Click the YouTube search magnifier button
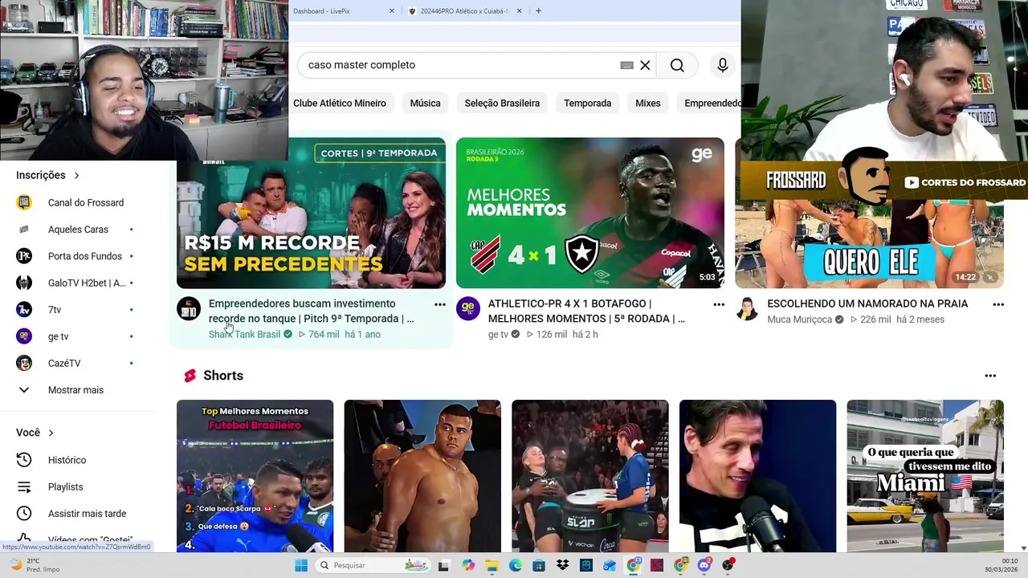The image size is (1028, 578). [677, 65]
